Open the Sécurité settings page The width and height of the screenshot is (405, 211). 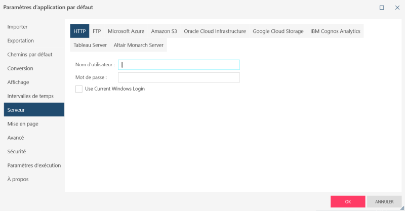[x=17, y=151]
